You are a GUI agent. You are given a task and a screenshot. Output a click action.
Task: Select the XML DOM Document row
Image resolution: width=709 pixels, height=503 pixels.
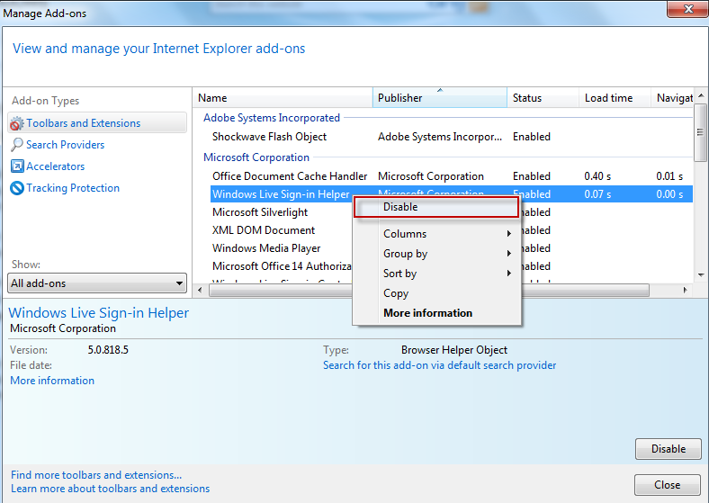tap(282, 230)
